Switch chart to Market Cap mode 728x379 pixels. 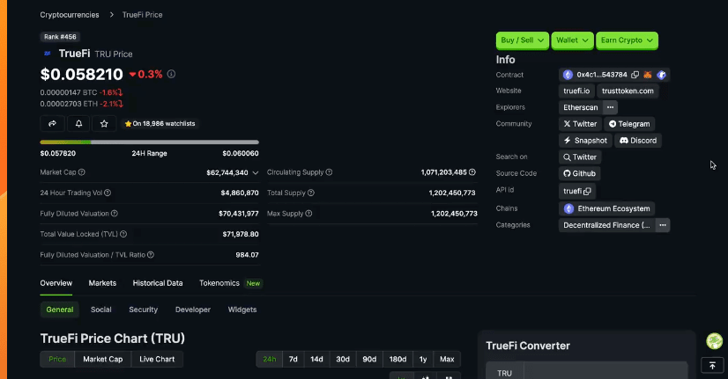pyautogui.click(x=103, y=359)
